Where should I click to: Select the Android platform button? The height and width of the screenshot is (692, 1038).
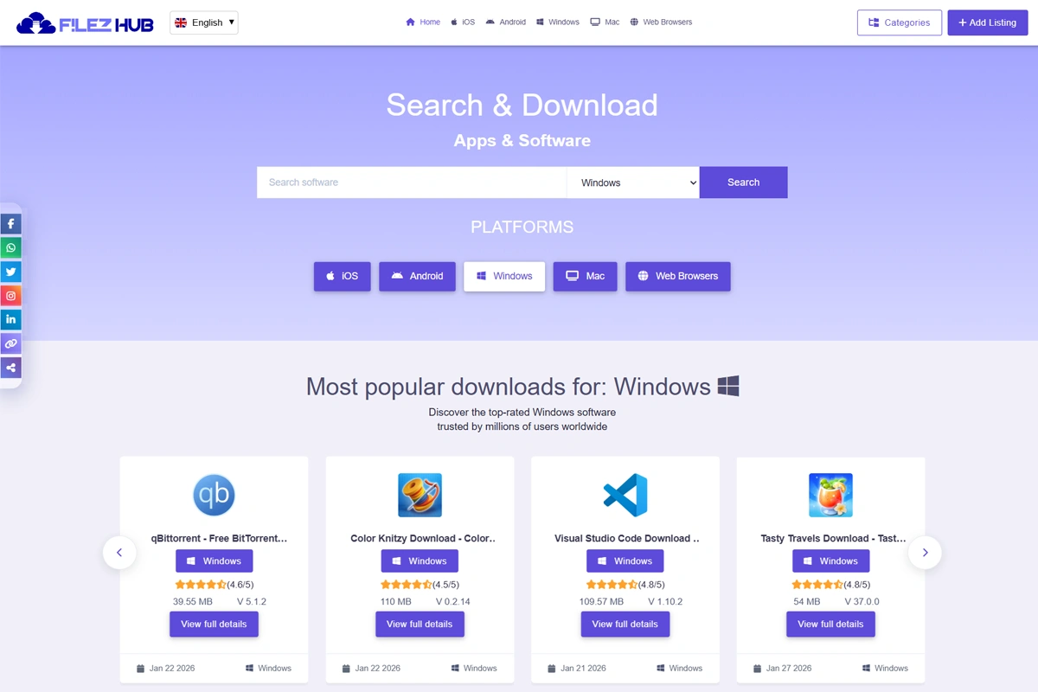pos(417,277)
